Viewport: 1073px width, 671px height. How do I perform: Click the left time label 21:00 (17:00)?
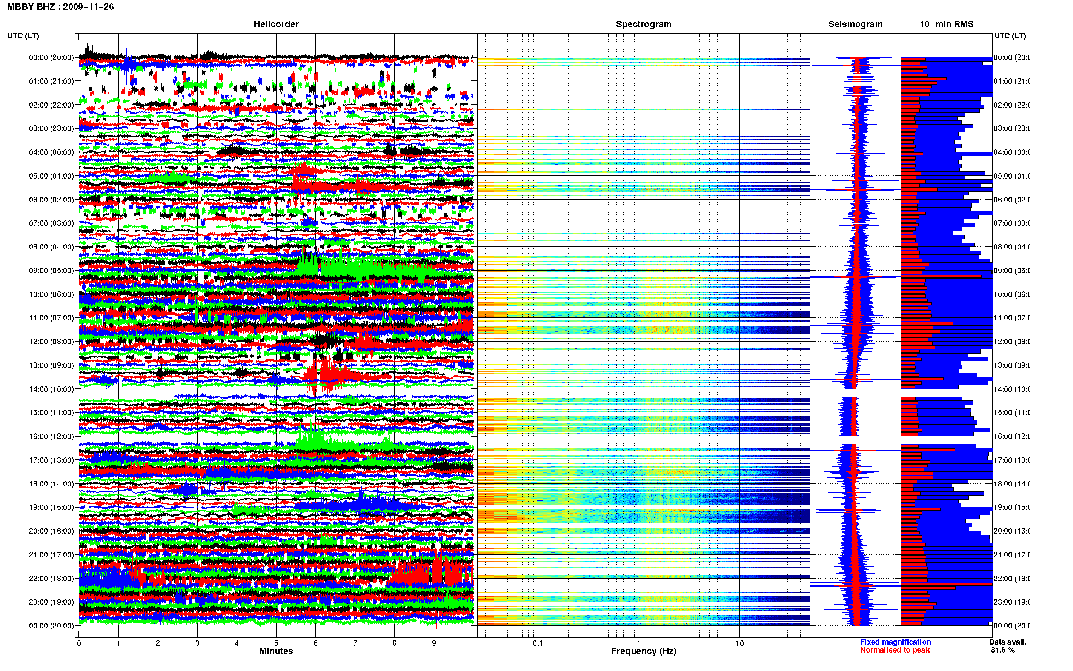[x=51, y=555]
